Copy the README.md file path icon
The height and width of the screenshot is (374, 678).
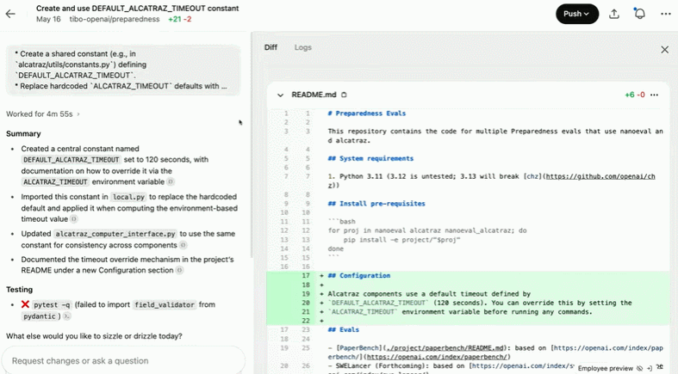click(344, 95)
